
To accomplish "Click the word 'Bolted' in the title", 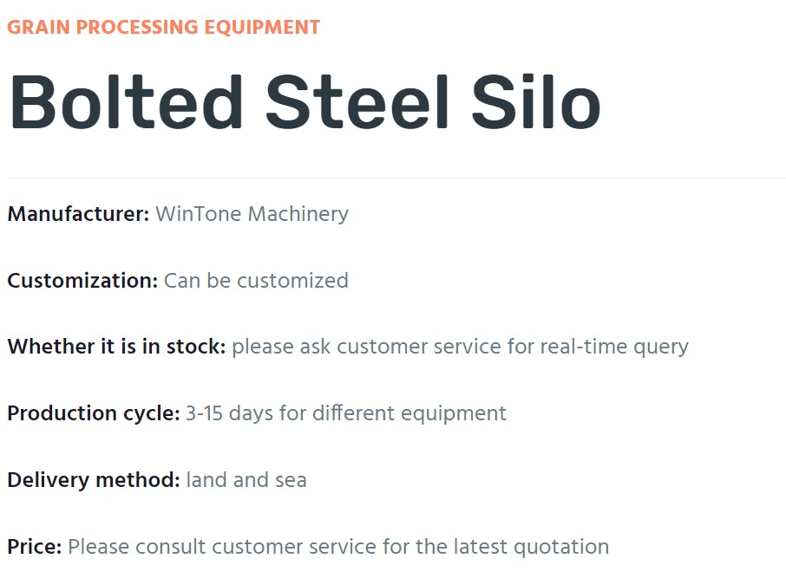I will coord(126,102).
